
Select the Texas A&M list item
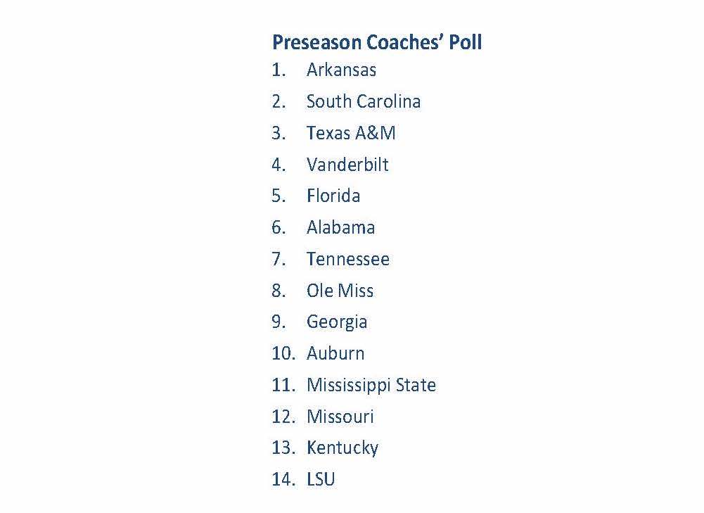click(351, 133)
